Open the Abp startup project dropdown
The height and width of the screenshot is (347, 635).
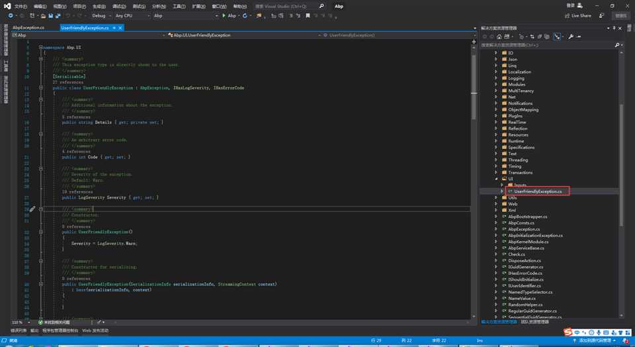coord(185,16)
